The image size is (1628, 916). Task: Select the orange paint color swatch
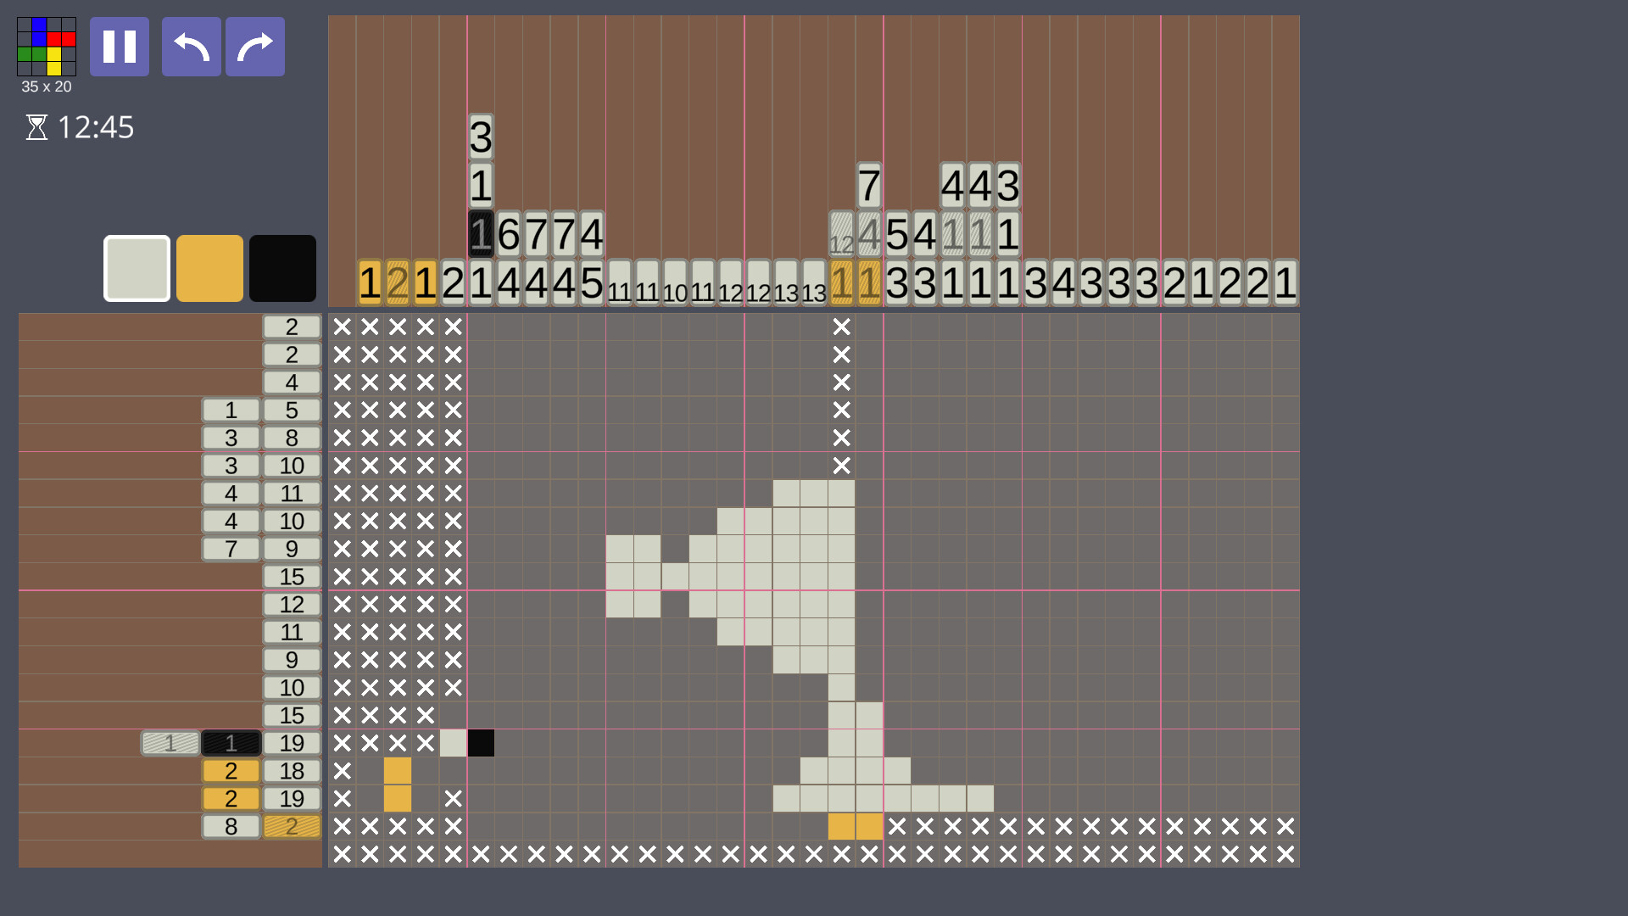tap(209, 268)
